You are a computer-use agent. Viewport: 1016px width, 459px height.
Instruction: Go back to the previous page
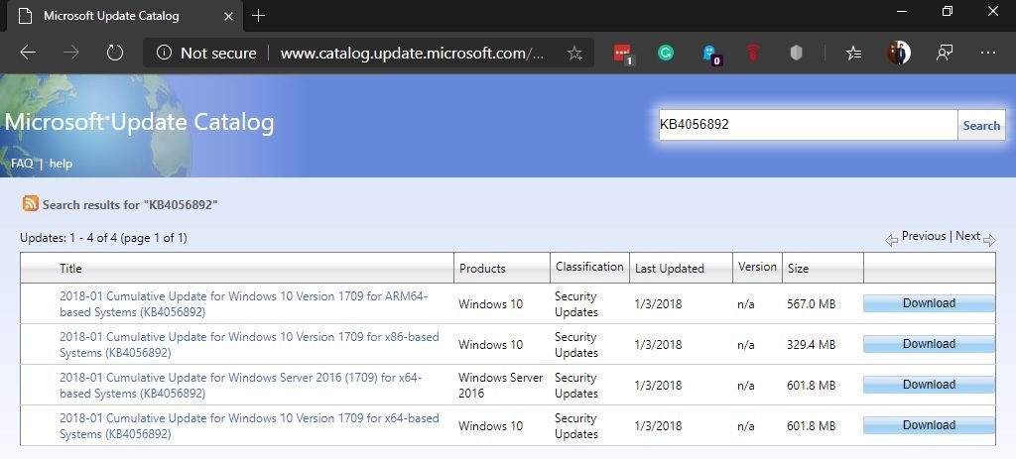click(28, 54)
